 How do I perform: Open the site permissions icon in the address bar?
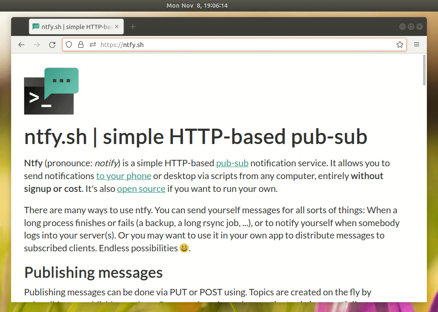pos(93,44)
